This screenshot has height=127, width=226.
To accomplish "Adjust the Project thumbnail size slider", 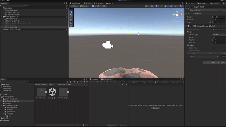I will pyautogui.click(x=83, y=125).
